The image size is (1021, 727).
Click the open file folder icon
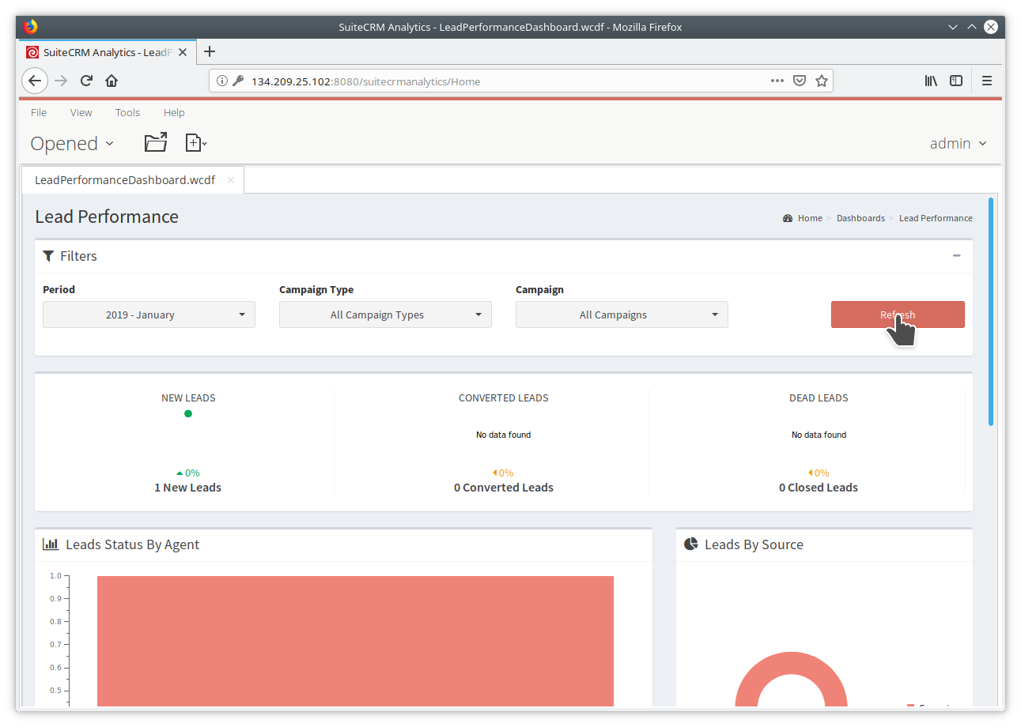(x=155, y=141)
